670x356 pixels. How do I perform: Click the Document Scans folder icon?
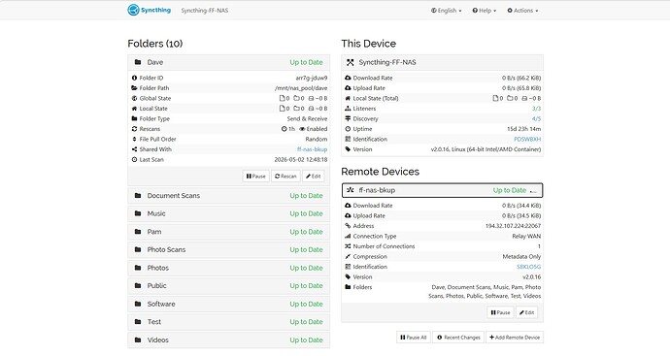tap(138, 195)
